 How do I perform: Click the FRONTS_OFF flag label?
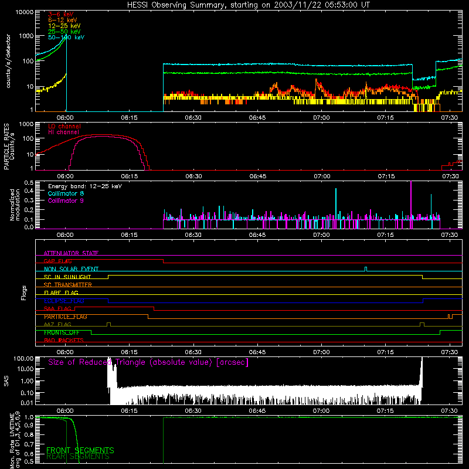(x=62, y=332)
